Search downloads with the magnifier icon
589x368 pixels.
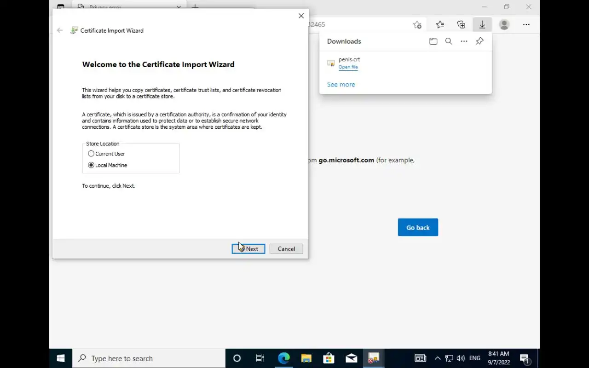tap(449, 41)
